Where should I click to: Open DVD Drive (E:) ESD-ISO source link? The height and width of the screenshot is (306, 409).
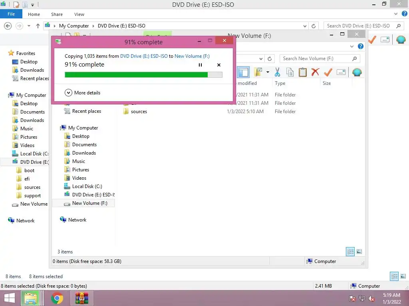(144, 56)
